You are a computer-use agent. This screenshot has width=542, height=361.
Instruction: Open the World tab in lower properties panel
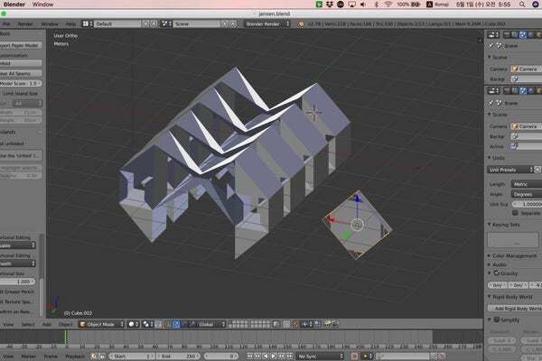[531, 91]
